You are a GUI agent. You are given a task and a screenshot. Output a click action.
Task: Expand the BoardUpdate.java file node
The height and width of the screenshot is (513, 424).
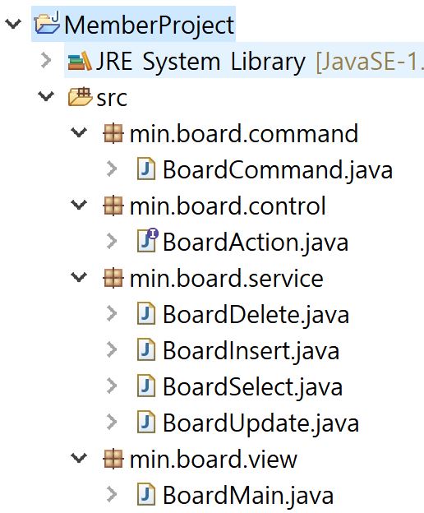click(112, 422)
